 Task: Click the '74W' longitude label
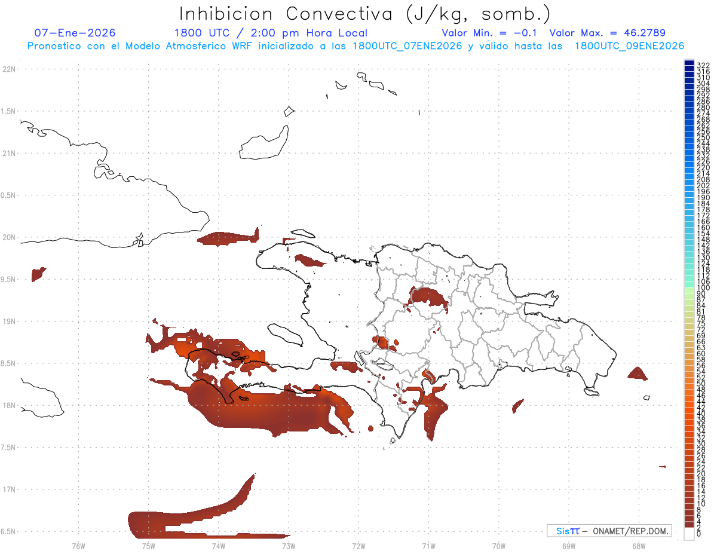point(218,545)
